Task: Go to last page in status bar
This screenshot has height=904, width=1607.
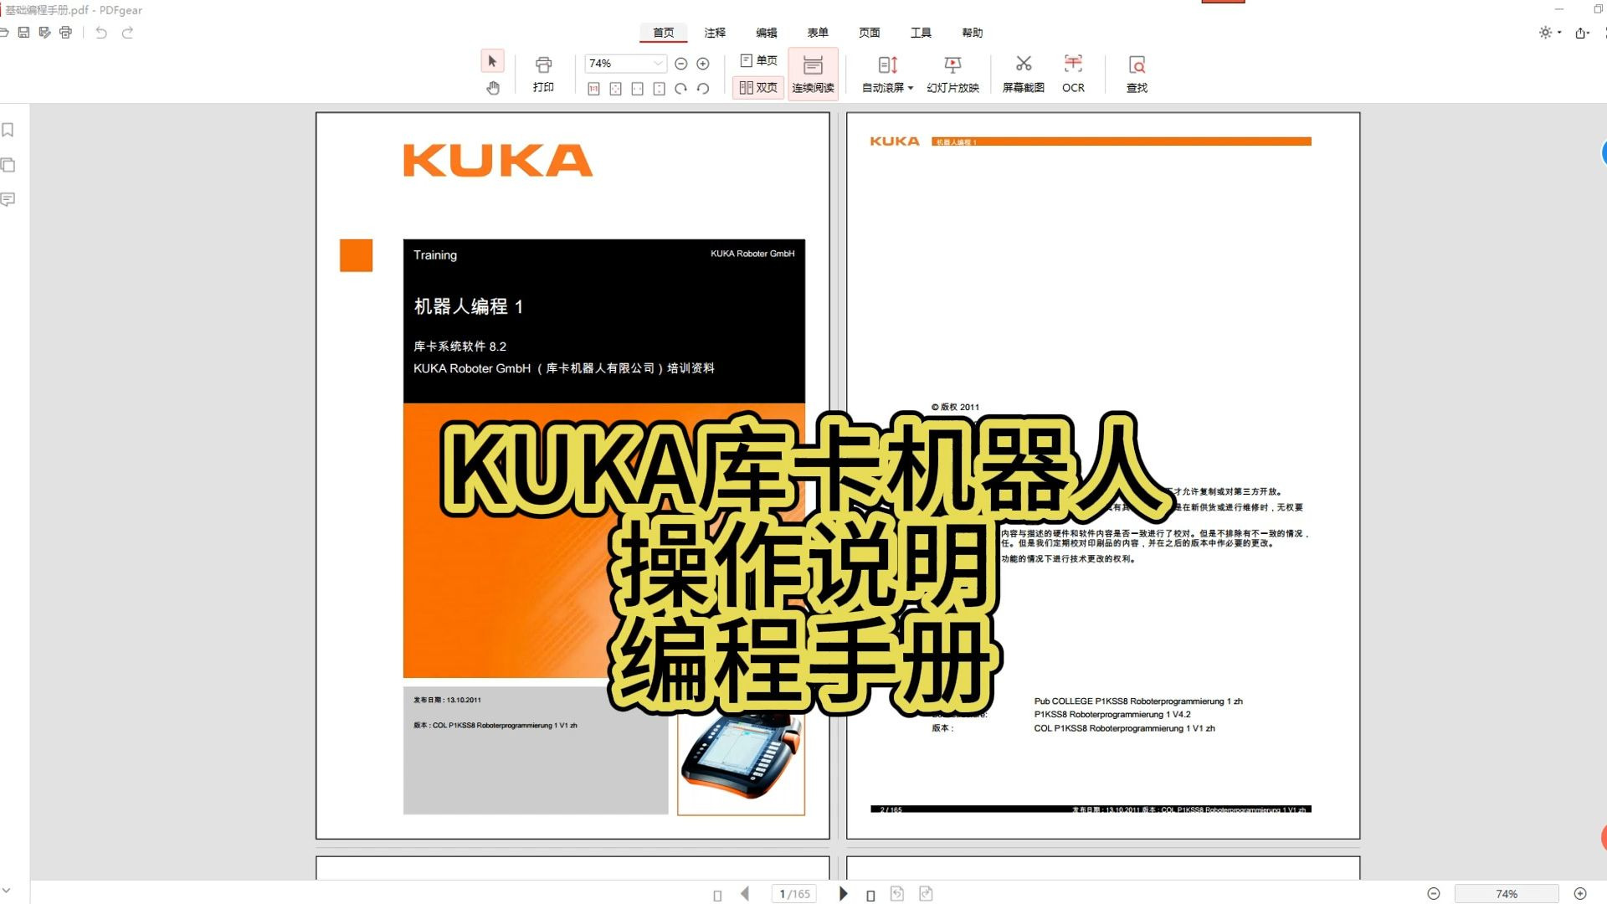Action: [870, 895]
